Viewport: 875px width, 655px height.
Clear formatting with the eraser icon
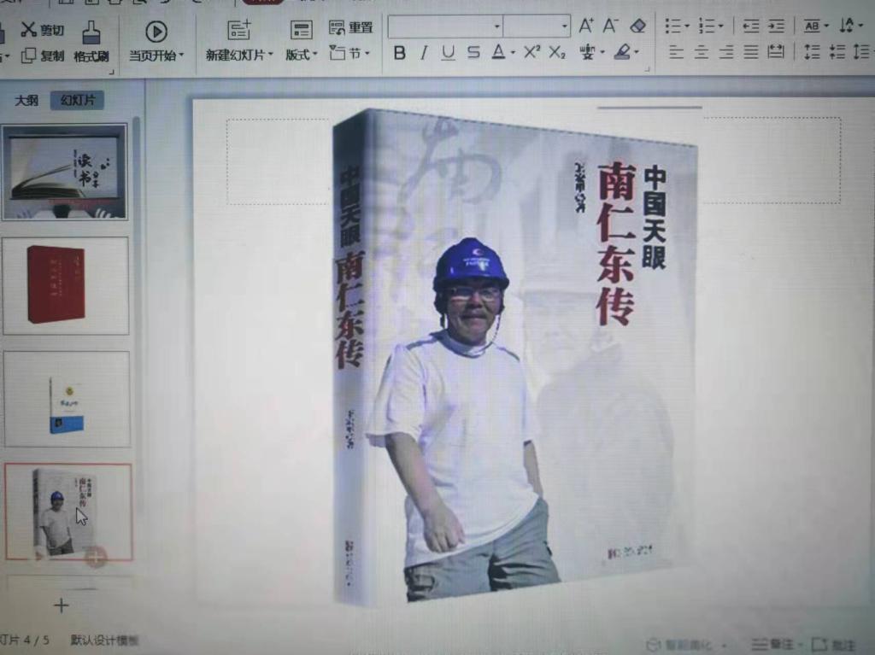click(637, 26)
